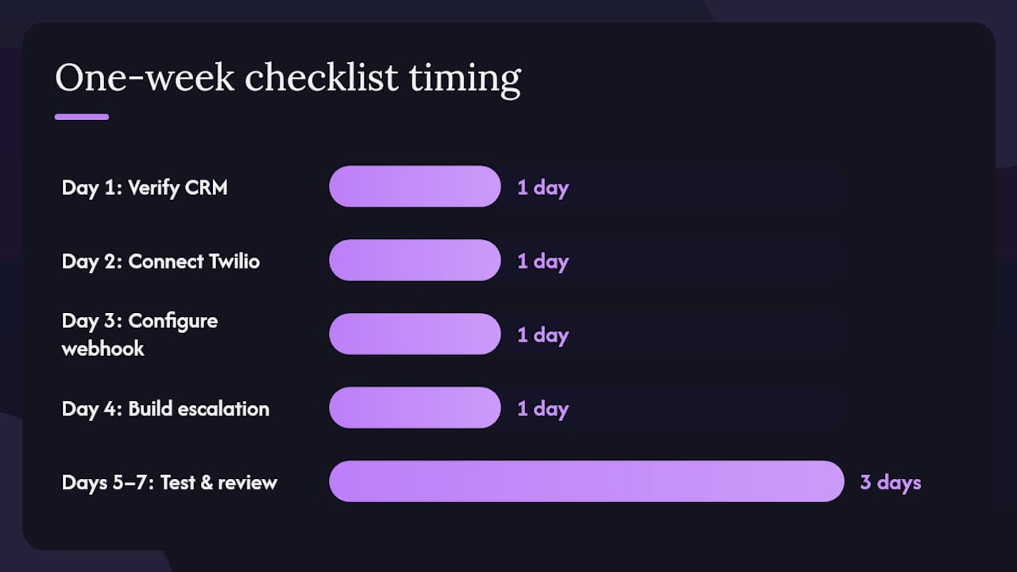Click the '1 day' value beside Connect Twilio
Screen dimensions: 1017x572
click(x=543, y=261)
